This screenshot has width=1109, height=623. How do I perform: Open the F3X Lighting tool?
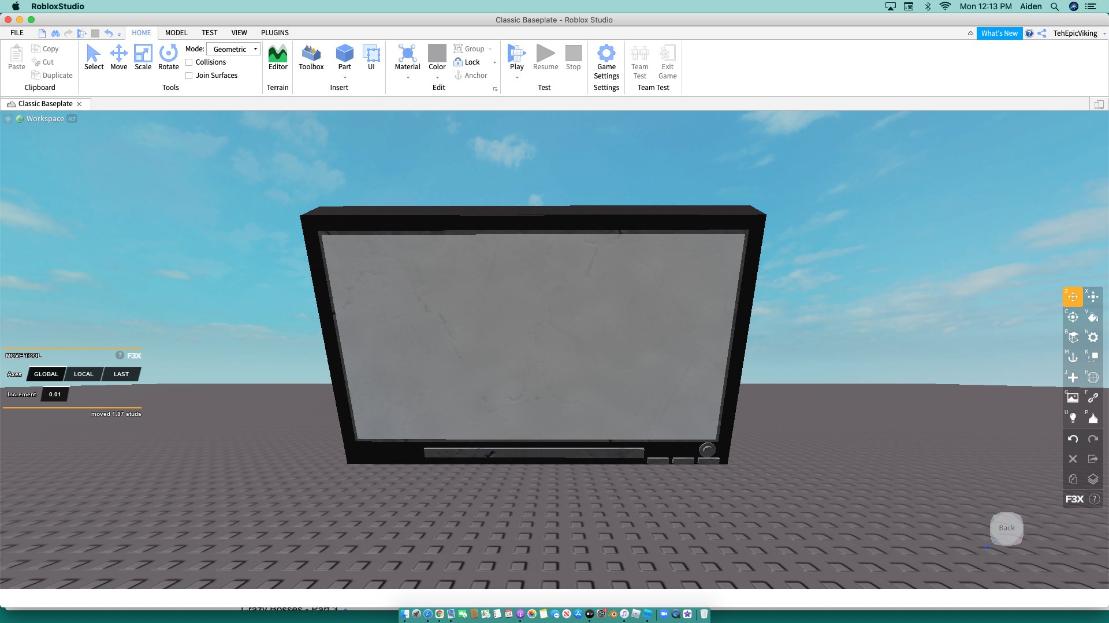[x=1072, y=418]
